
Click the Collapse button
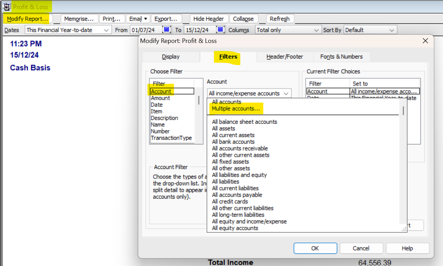244,19
